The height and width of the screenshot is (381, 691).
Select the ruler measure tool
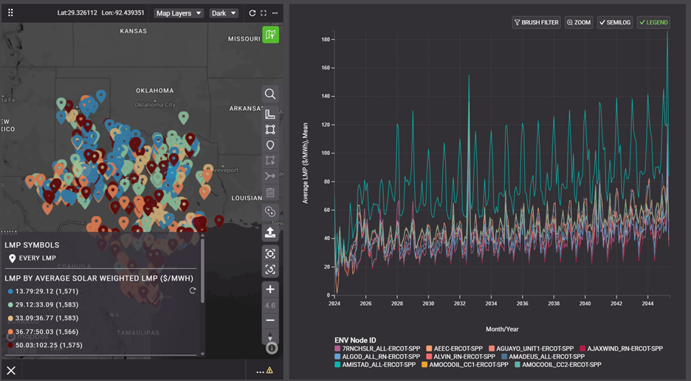270,115
